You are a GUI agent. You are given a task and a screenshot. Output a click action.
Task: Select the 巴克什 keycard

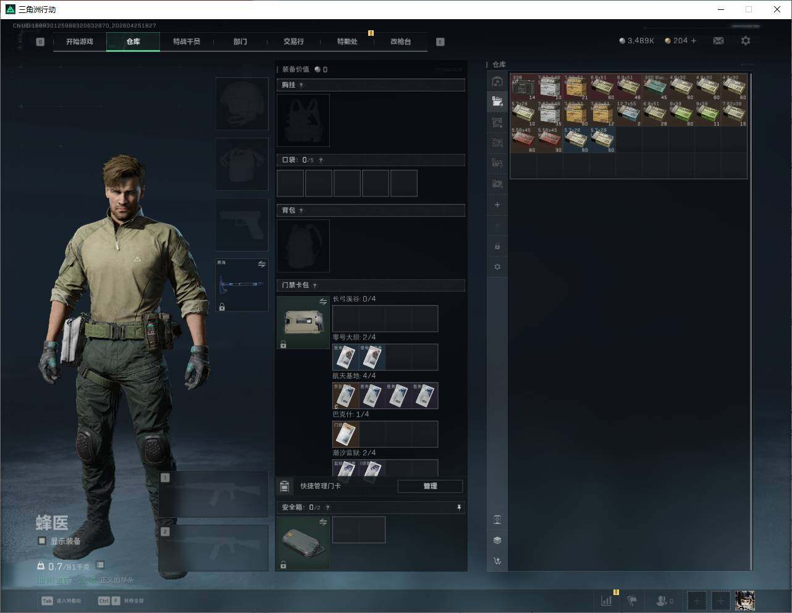point(346,434)
